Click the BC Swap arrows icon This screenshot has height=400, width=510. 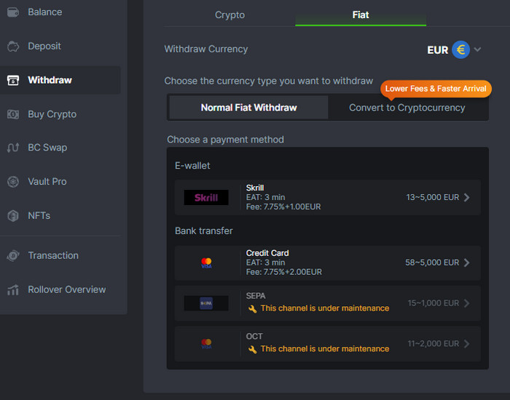click(x=13, y=148)
